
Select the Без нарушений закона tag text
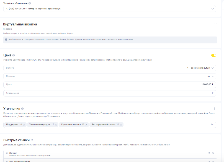tap(104, 124)
